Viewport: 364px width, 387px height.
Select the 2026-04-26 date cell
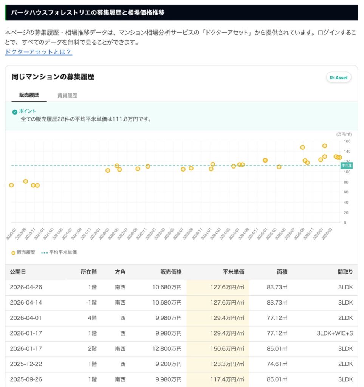click(x=26, y=287)
